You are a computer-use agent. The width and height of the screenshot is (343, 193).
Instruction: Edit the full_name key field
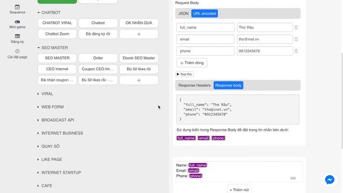(205, 27)
